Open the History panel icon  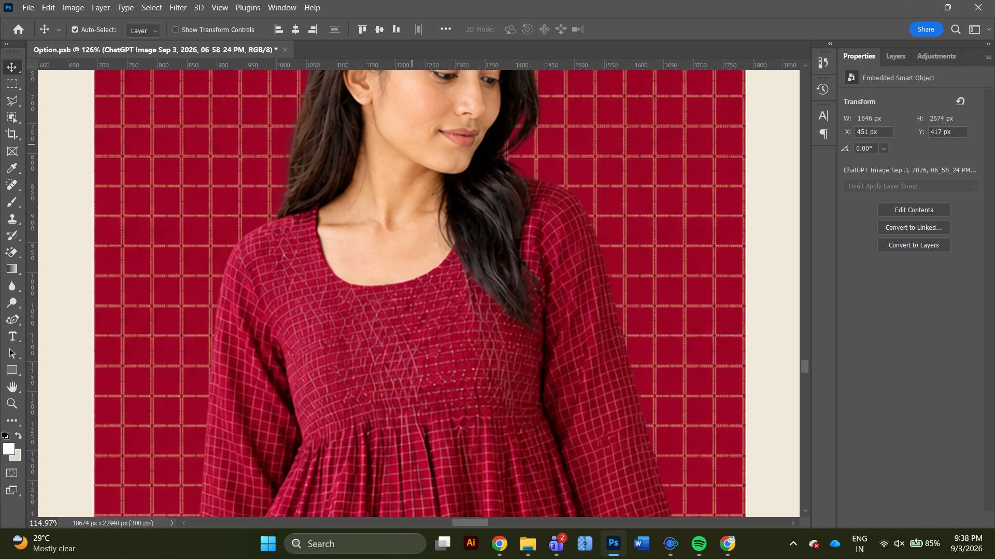click(822, 89)
